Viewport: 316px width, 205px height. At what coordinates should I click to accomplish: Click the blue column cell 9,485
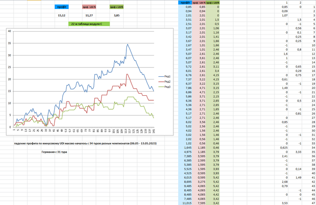tap(185, 186)
